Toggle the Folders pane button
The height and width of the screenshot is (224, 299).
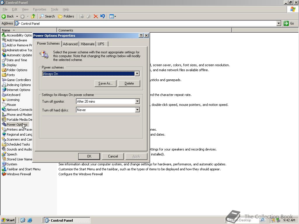click(66, 16)
